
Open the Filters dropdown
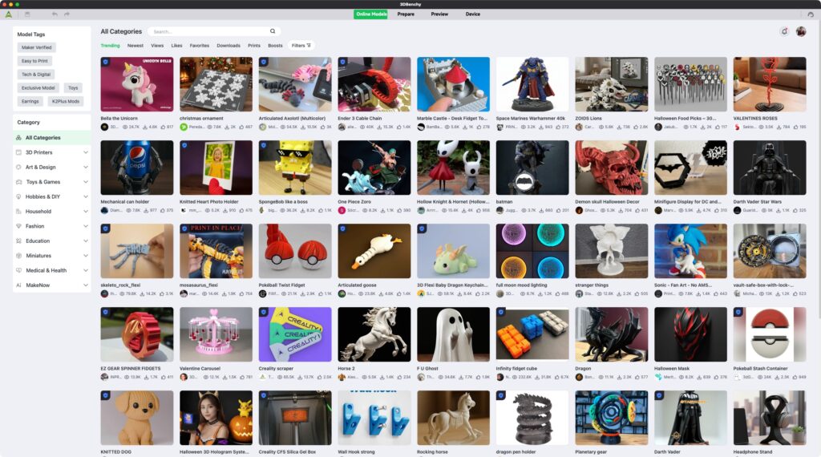pos(301,46)
